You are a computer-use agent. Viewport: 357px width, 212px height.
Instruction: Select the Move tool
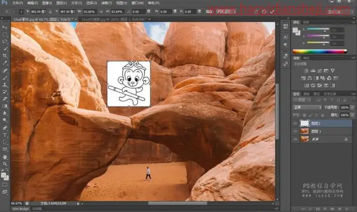(5, 27)
